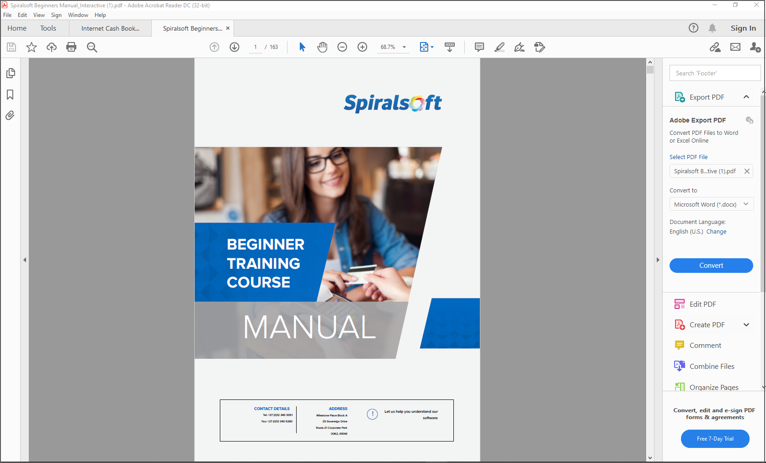Image resolution: width=766 pixels, height=463 pixels.
Task: Start the Free 7-Day Trial
Action: click(x=715, y=439)
